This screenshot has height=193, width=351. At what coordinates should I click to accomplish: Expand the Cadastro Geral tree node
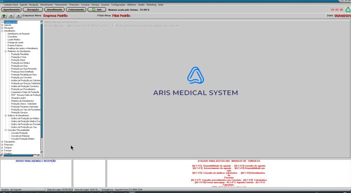2,22
